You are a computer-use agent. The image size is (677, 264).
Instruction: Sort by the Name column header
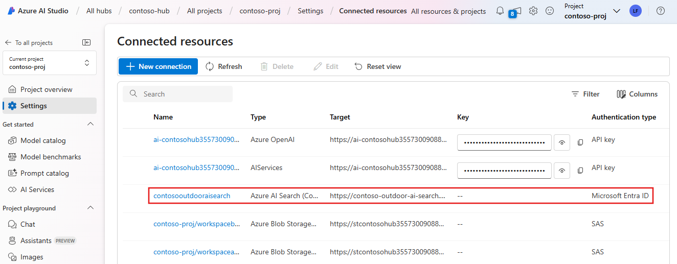[163, 117]
